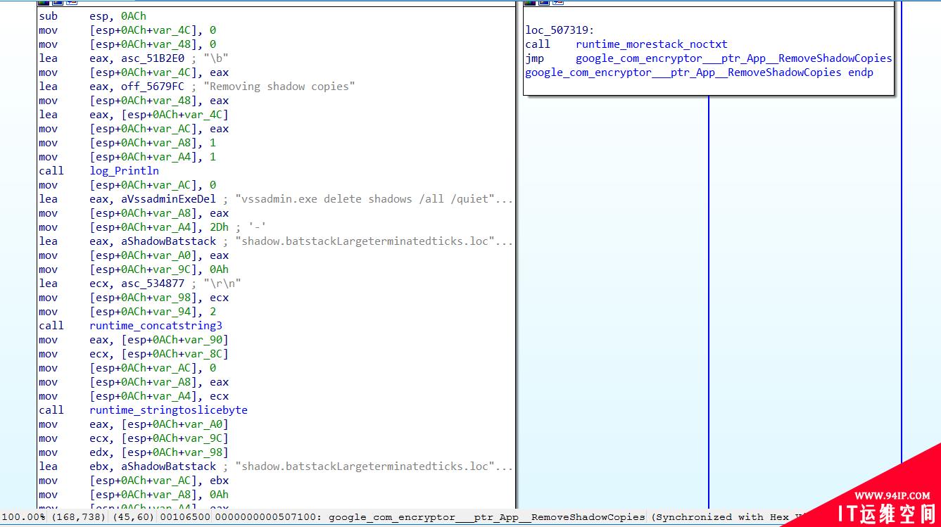Select 'mov [esp+0ACh+var_A8], 1' instruction
This screenshot has height=527, width=941.
[x=127, y=143]
